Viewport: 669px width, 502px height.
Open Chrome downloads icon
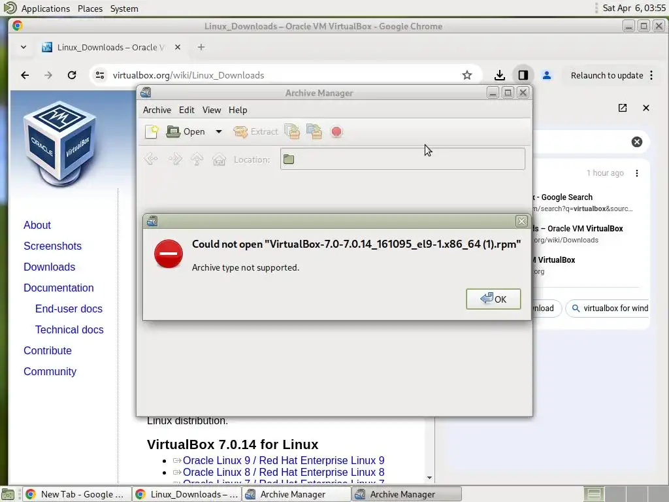[x=499, y=75]
